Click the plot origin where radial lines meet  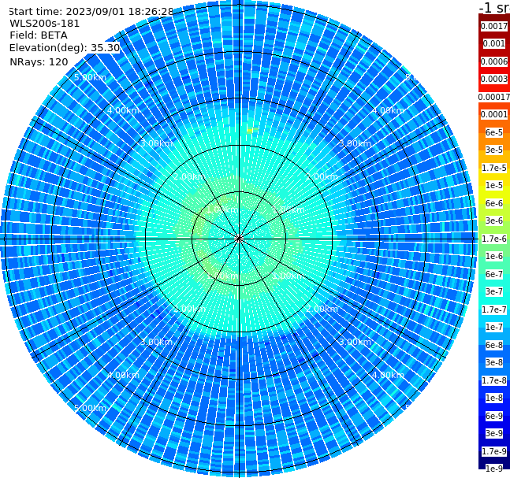tap(239, 239)
